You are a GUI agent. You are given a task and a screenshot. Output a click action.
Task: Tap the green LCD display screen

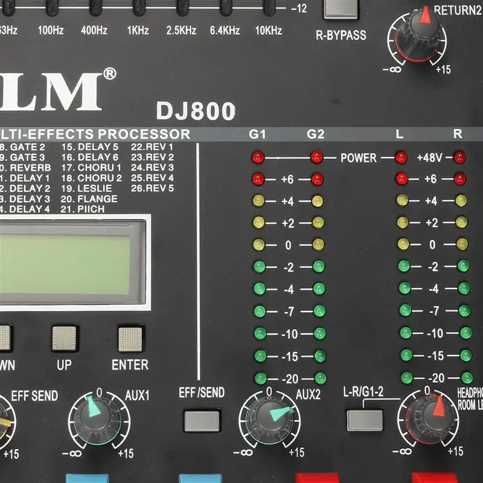click(x=66, y=263)
